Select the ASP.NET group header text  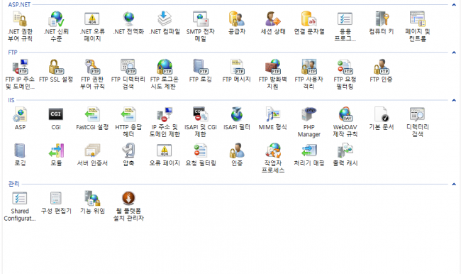click(x=19, y=5)
